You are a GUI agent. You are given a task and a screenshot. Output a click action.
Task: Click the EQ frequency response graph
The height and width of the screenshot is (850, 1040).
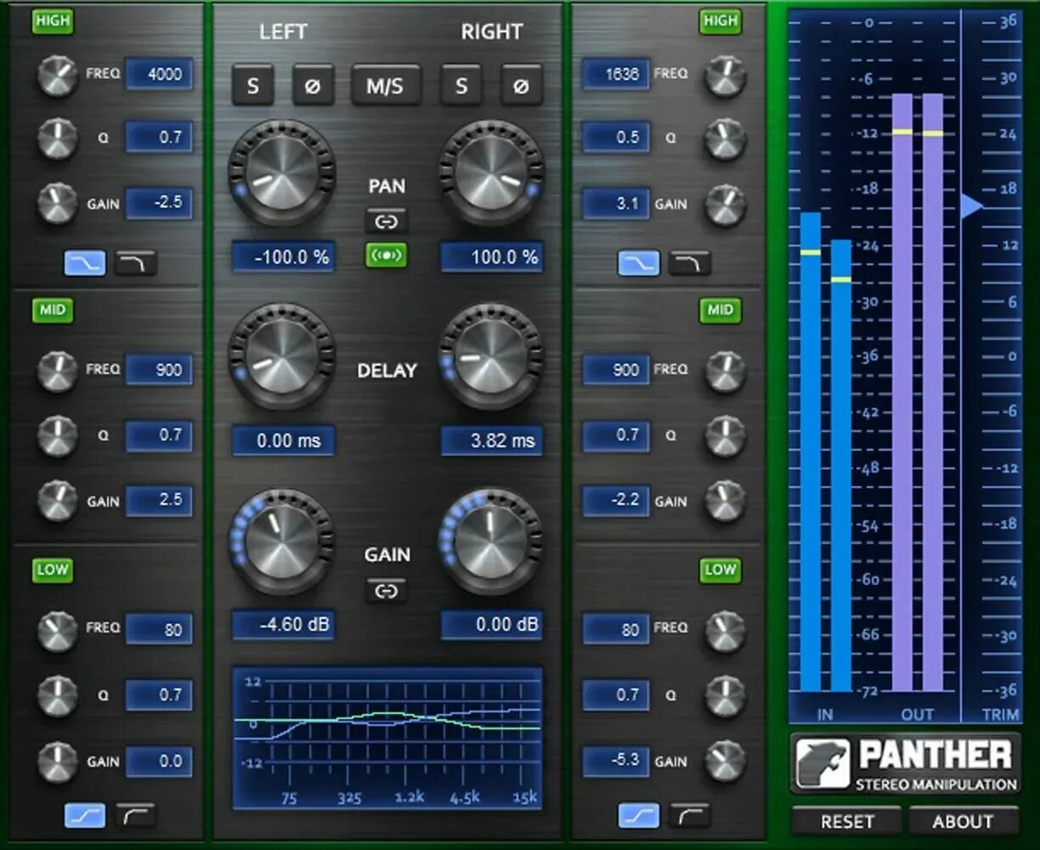pyautogui.click(x=387, y=739)
